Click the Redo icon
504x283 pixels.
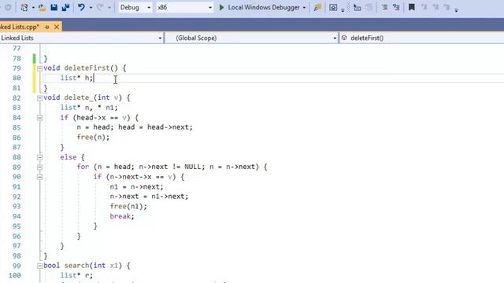coord(100,7)
